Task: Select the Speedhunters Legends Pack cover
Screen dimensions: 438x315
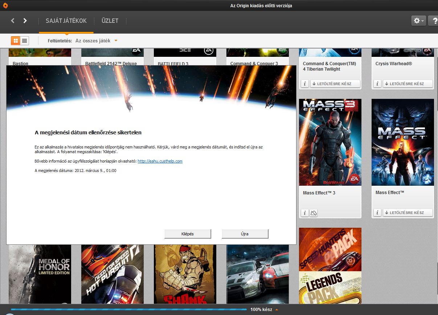Action: [x=330, y=265]
